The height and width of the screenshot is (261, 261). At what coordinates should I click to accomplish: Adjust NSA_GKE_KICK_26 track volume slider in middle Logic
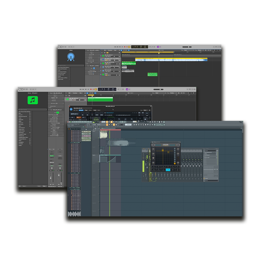click(x=80, y=100)
